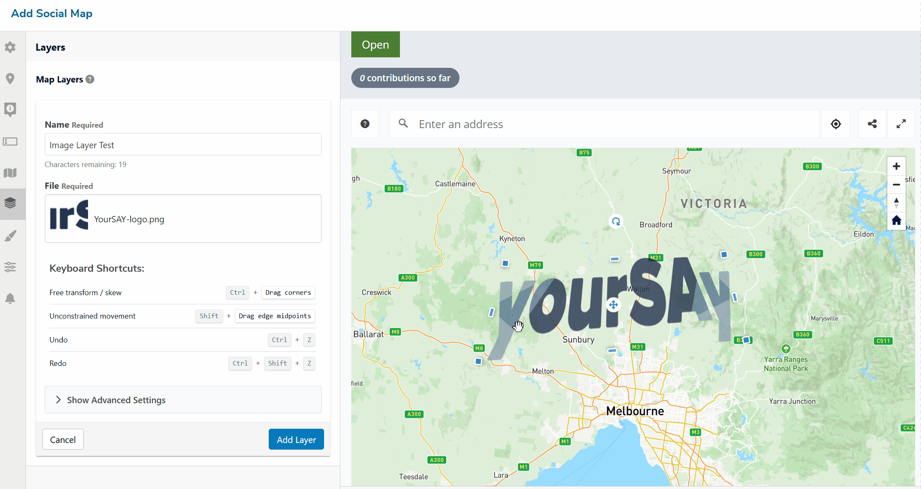The image size is (921, 489).
Task: Zoom in on the map
Action: tap(896, 166)
